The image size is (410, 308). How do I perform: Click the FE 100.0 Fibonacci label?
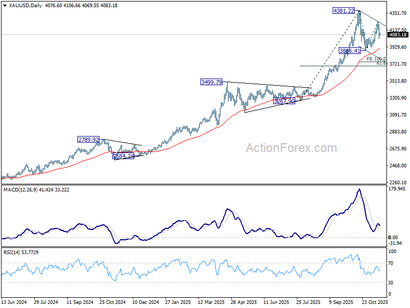tap(376, 59)
